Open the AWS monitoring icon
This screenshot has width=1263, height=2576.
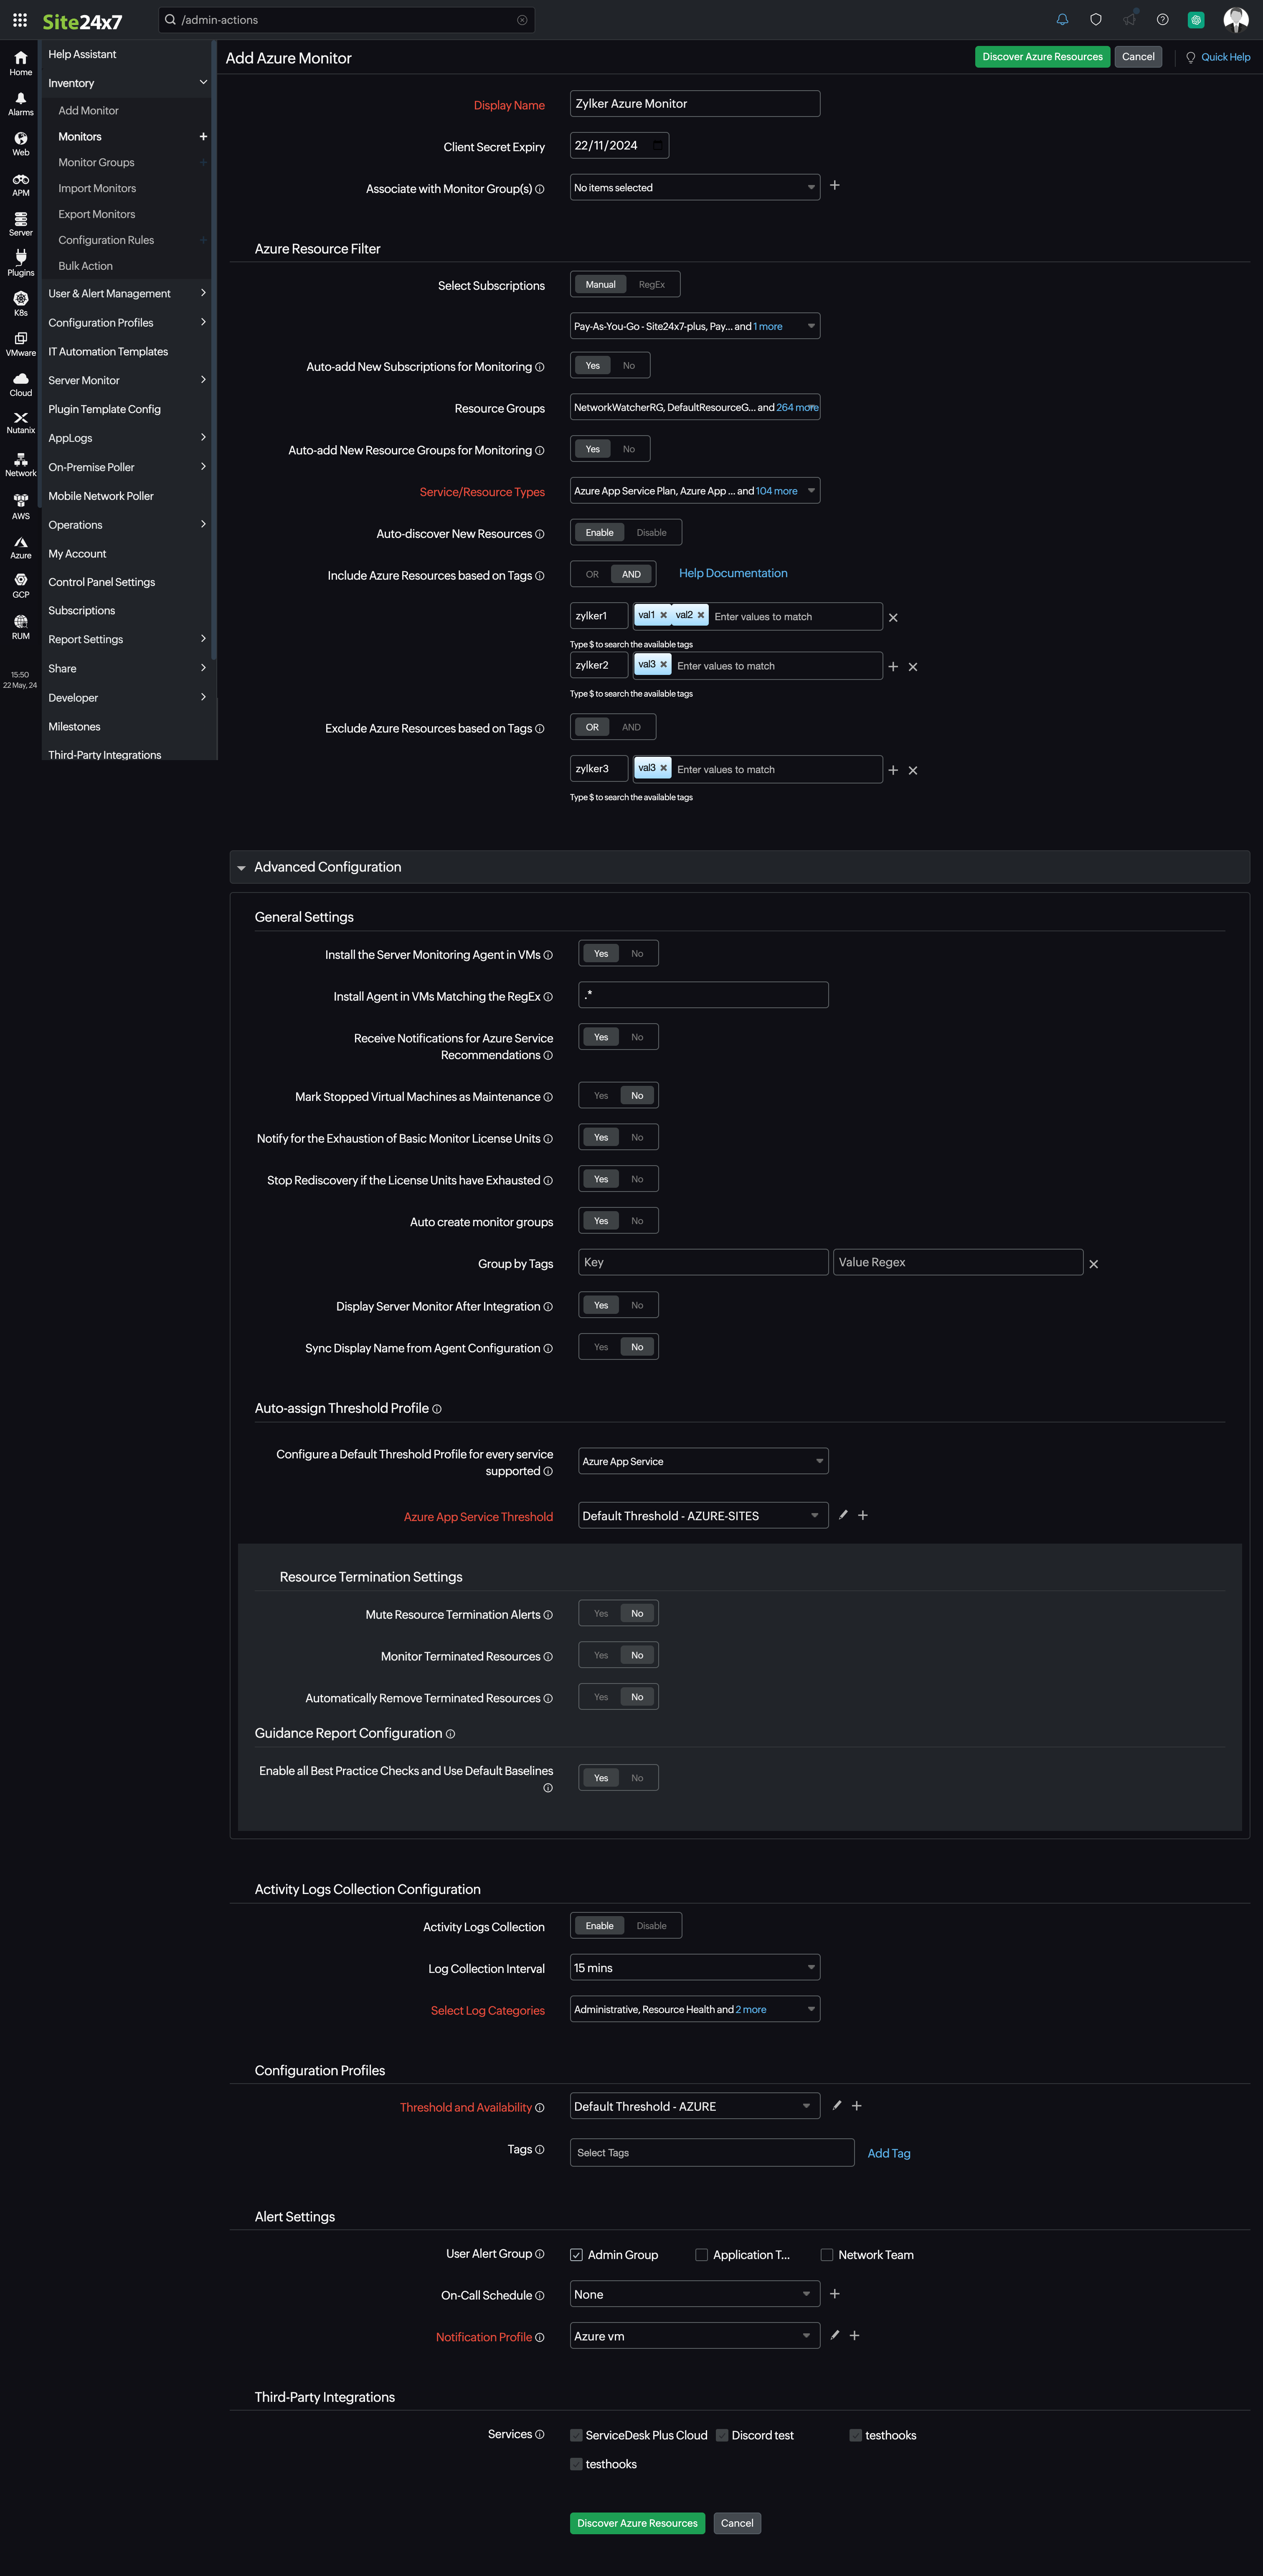20,506
